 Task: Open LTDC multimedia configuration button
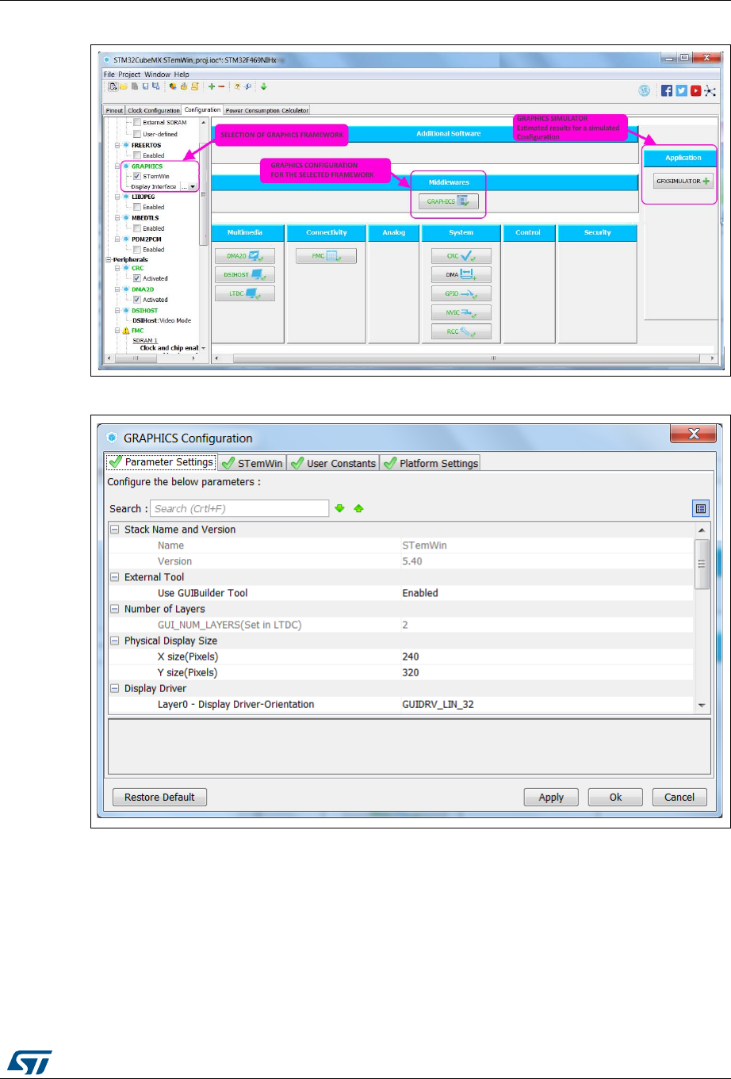click(x=245, y=293)
